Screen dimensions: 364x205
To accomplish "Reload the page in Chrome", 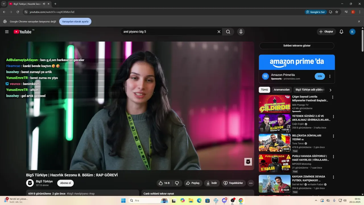I will (x=18, y=12).
